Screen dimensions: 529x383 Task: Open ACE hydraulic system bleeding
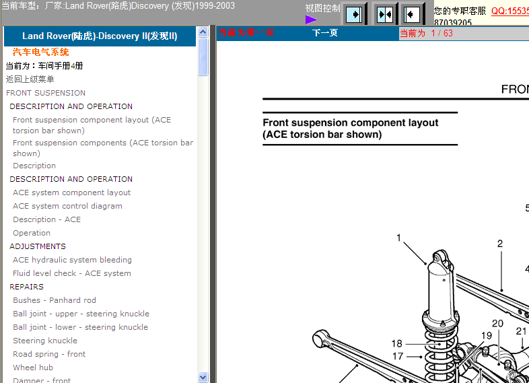pyautogui.click(x=72, y=260)
